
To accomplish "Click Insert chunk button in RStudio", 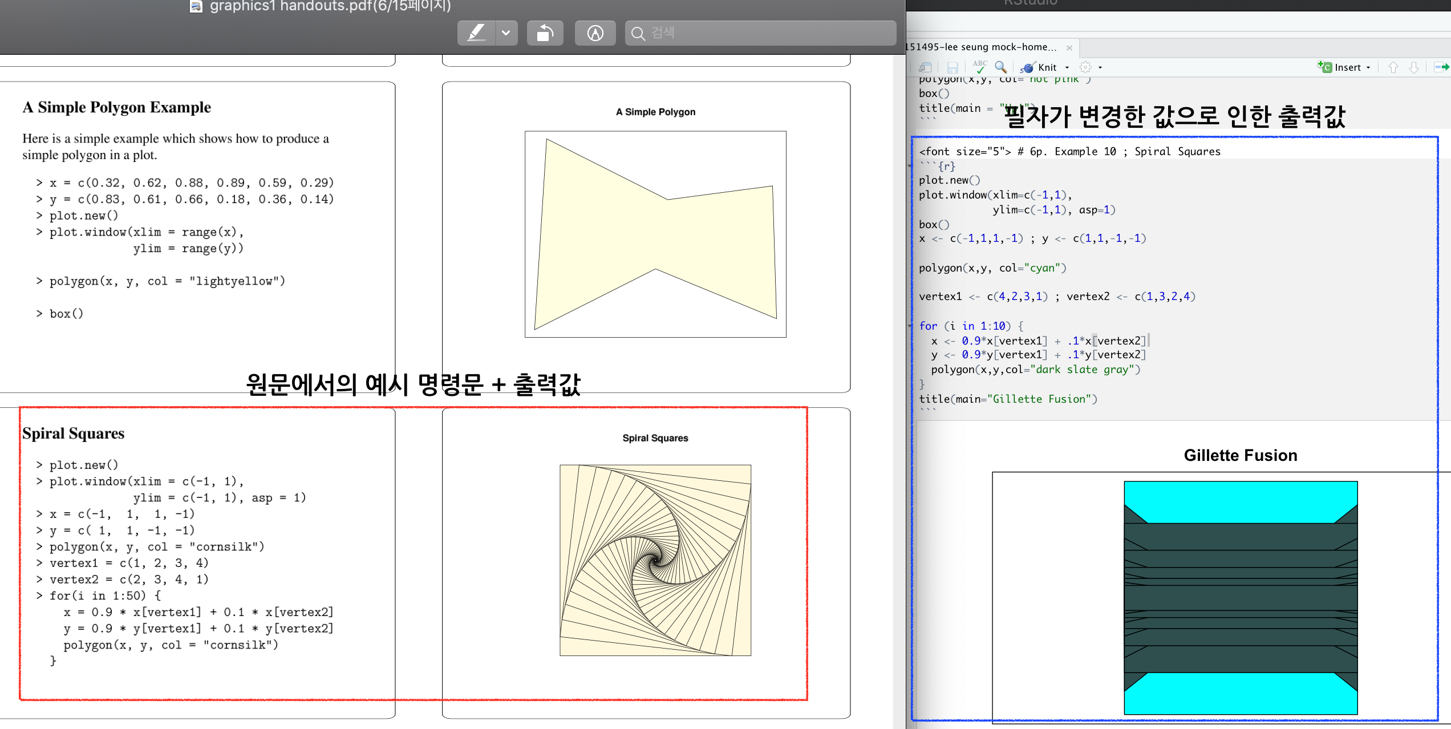I will 1339,67.
